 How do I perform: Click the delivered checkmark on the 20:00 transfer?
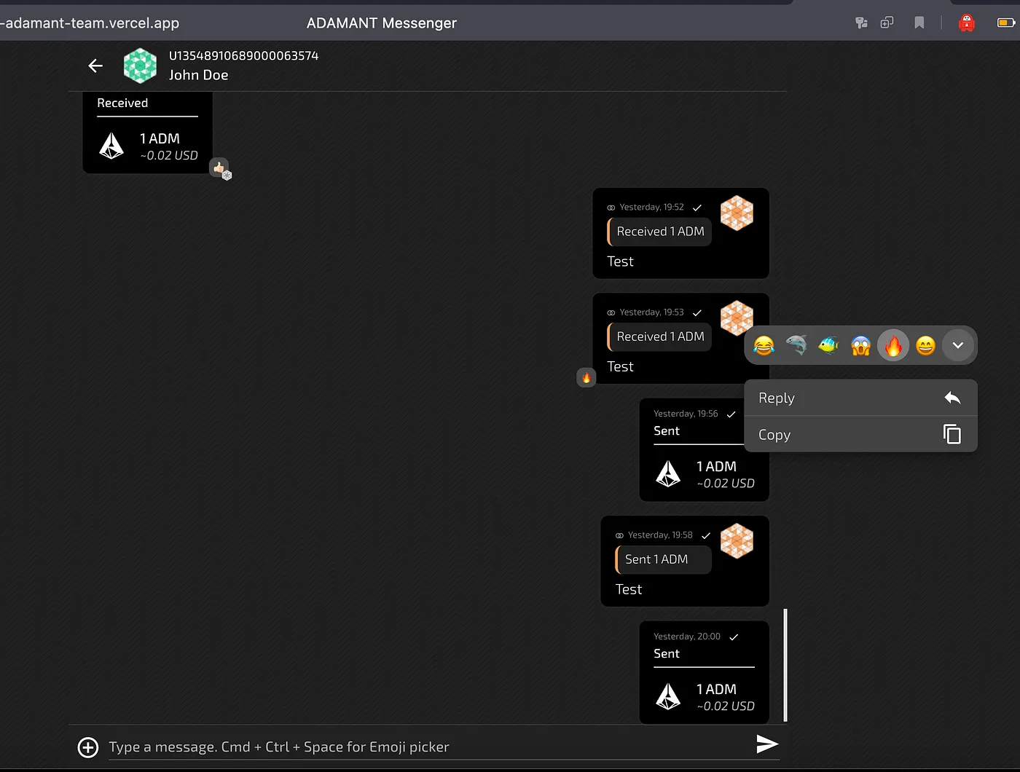pyautogui.click(x=734, y=637)
